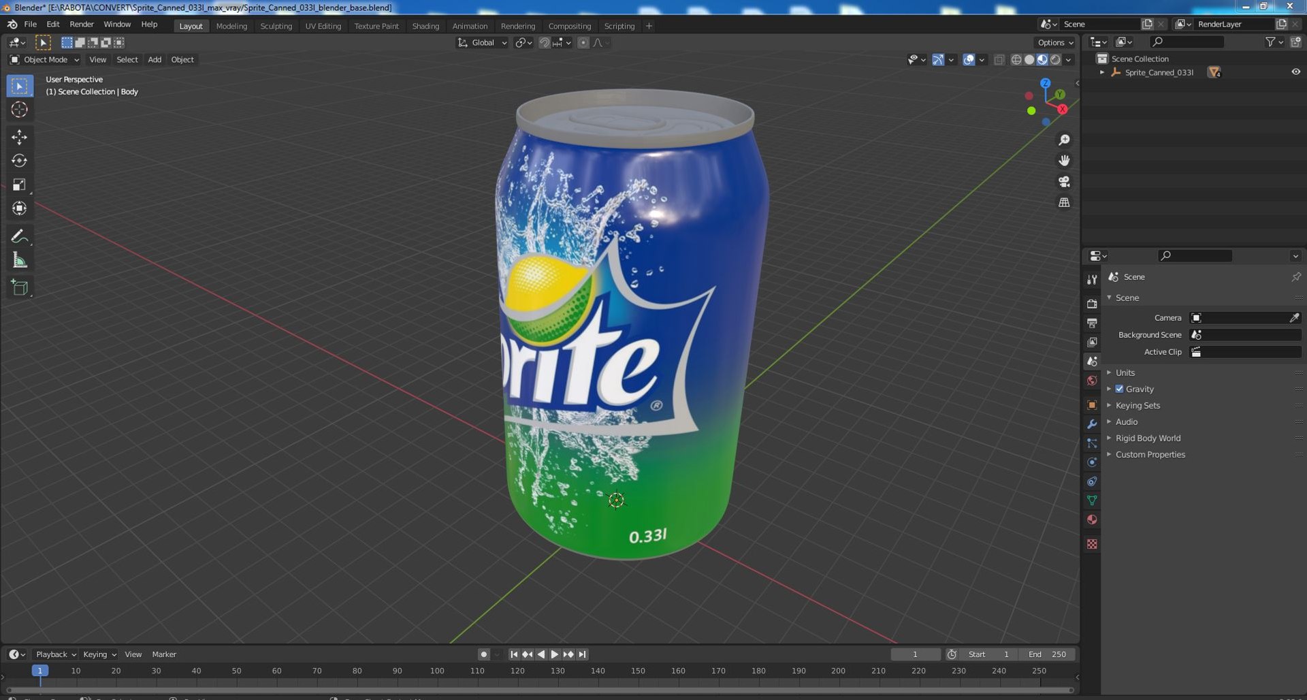The width and height of the screenshot is (1307, 700).
Task: Open the Options dropdown
Action: point(1056,43)
